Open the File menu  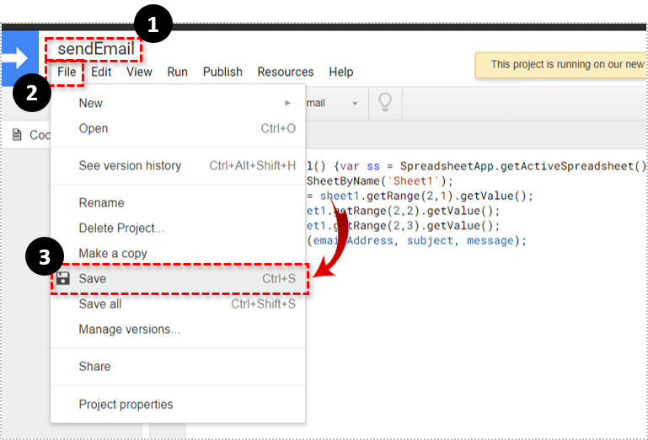tap(67, 72)
